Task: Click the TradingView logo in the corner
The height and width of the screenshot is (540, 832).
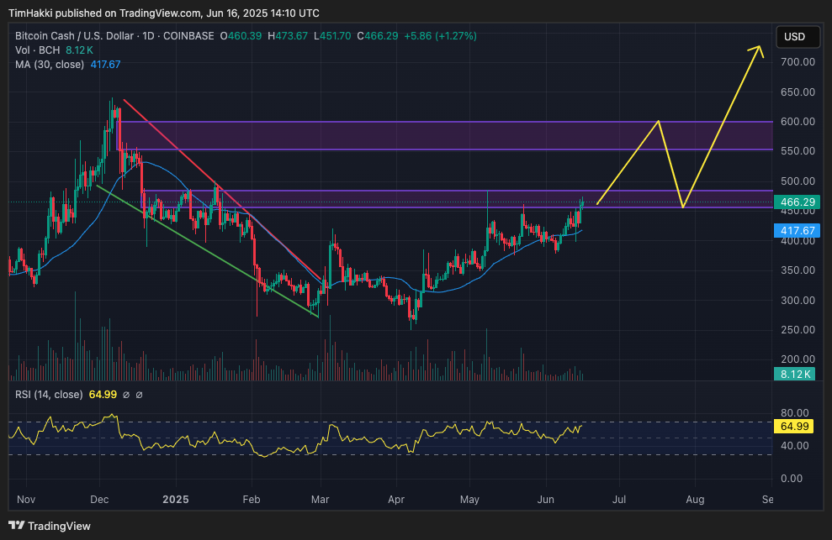Action: click(x=49, y=526)
